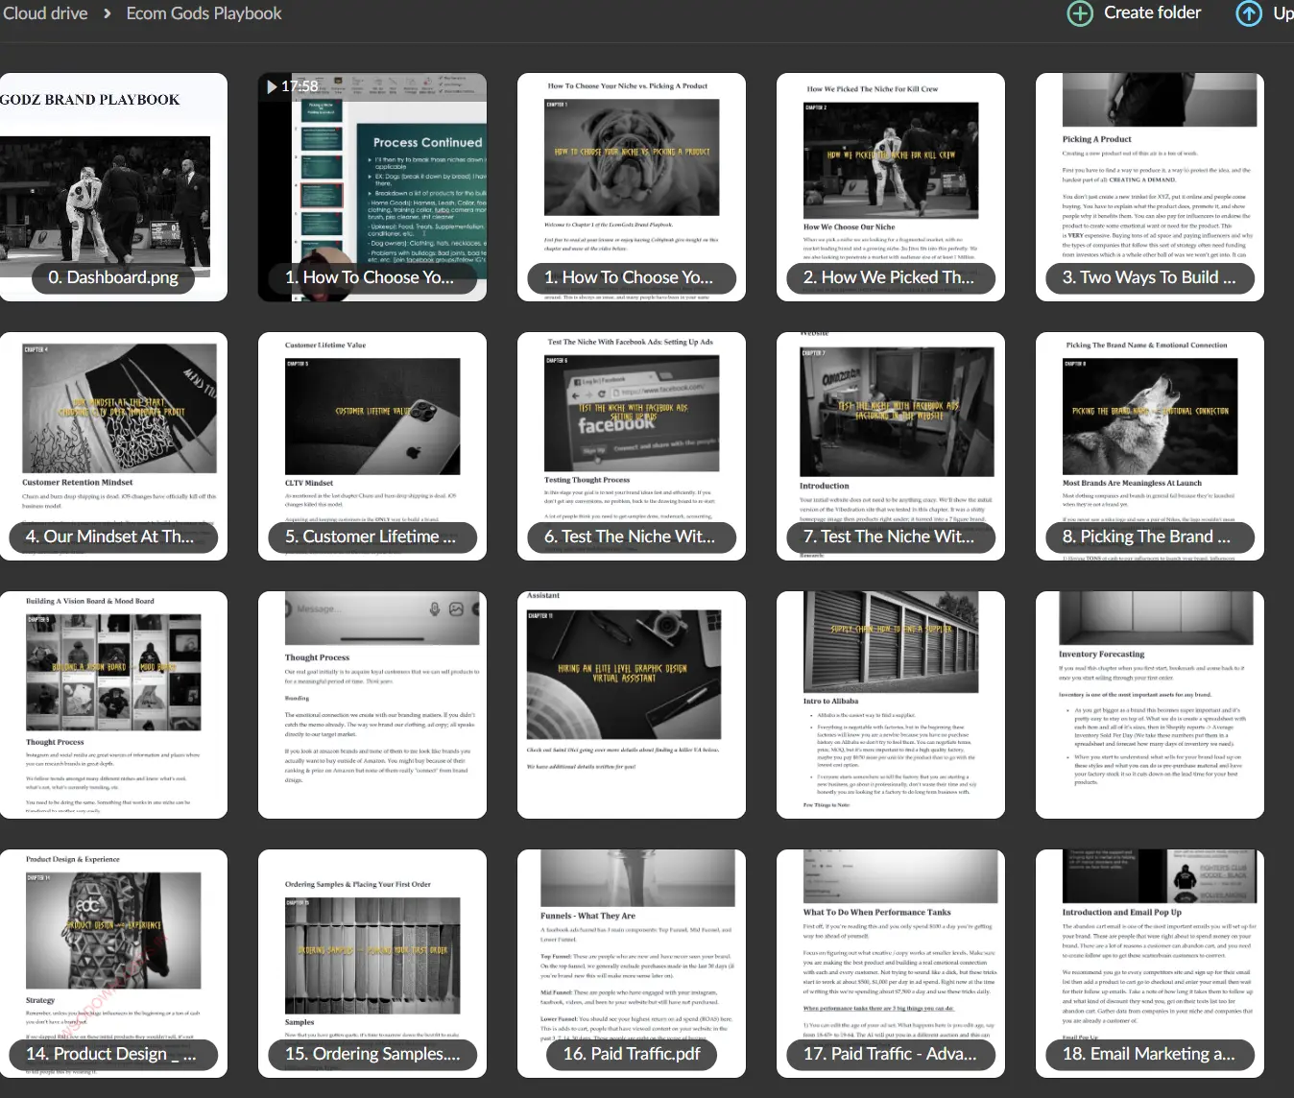Open the 5. Customer Lifetime file
This screenshot has width=1294, height=1098.
(372, 446)
